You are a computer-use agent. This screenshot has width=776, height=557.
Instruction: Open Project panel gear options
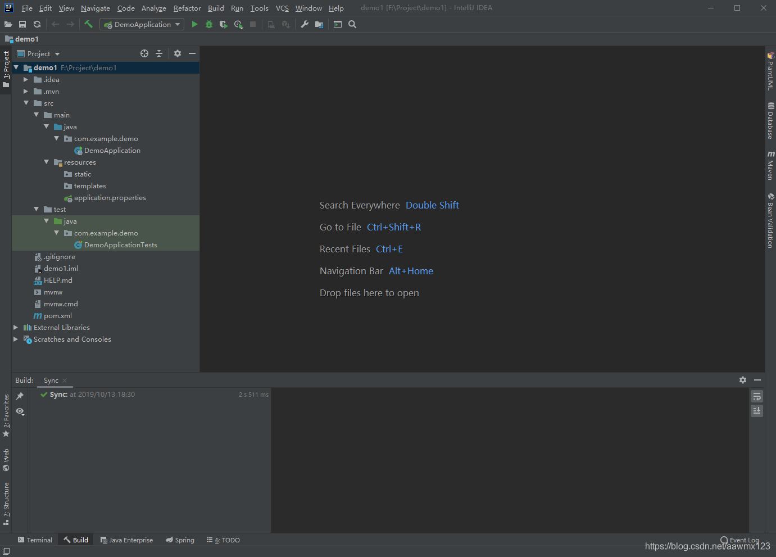pos(178,53)
